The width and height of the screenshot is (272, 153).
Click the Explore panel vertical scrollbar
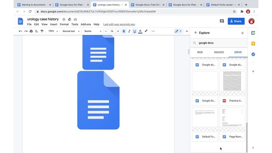(x=246, y=137)
